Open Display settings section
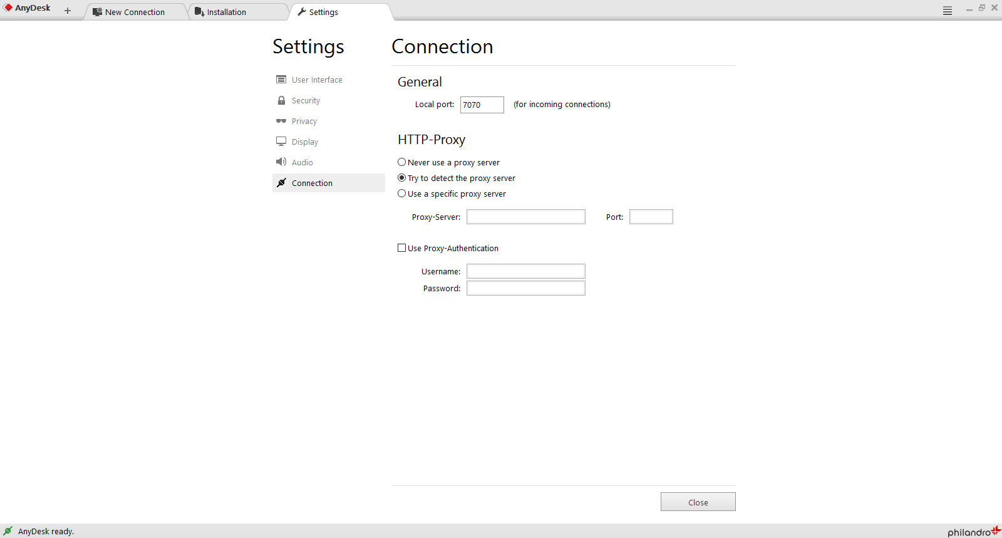This screenshot has width=1002, height=538. [x=329, y=142]
